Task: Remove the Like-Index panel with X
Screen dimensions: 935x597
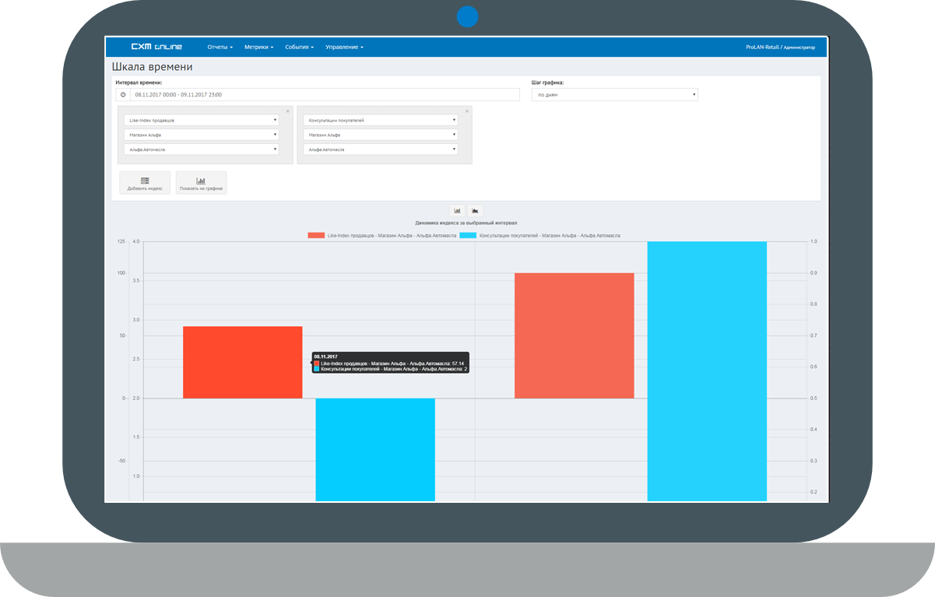Action: tap(287, 111)
